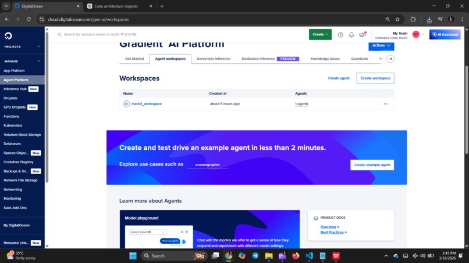Show hidden system tray icons

coord(386,256)
